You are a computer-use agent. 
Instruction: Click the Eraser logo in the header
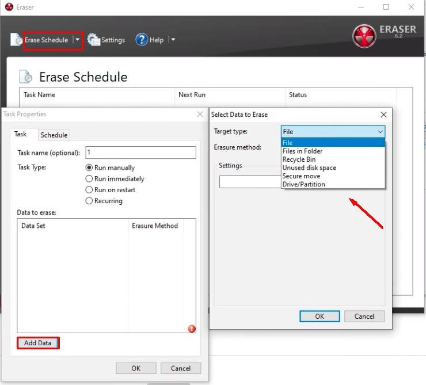click(x=364, y=36)
